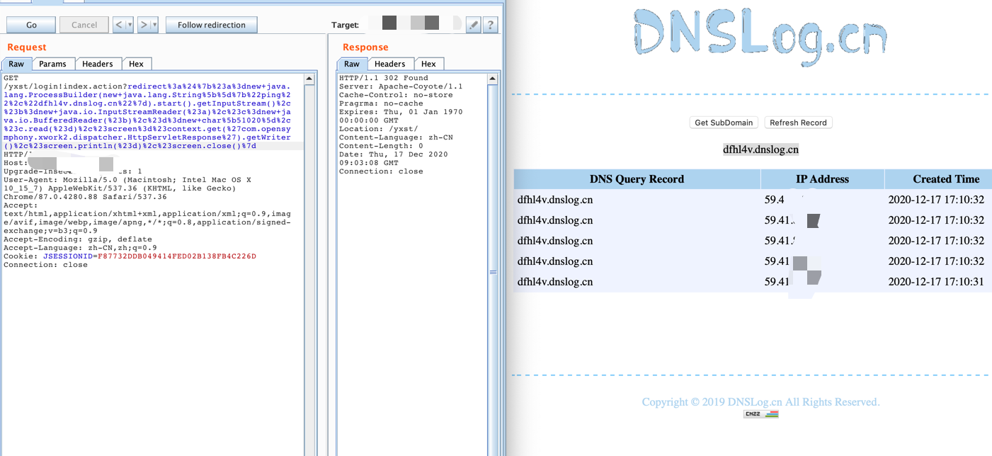Click Refresh Record on DNSLog page

click(798, 122)
